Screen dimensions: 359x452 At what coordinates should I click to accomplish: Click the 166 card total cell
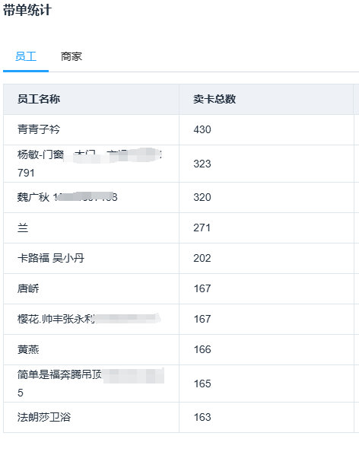266,350
